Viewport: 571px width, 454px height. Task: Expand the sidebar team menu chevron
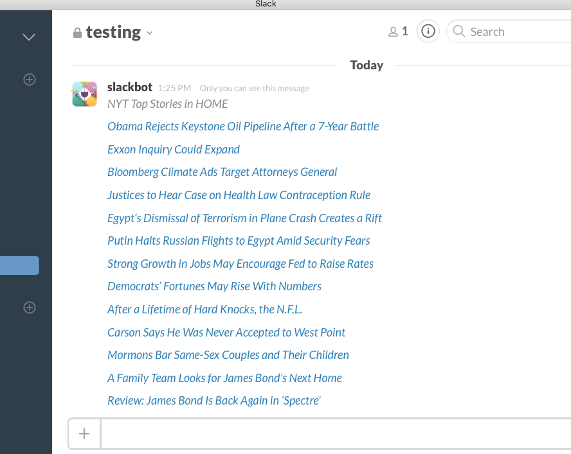29,37
